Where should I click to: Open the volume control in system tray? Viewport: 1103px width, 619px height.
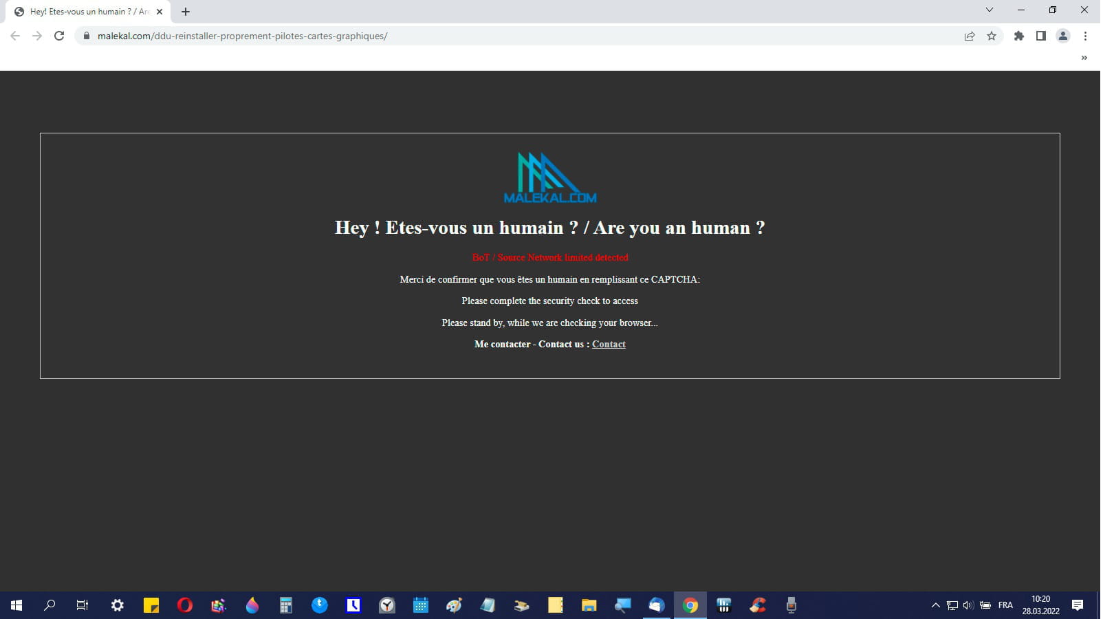968,605
